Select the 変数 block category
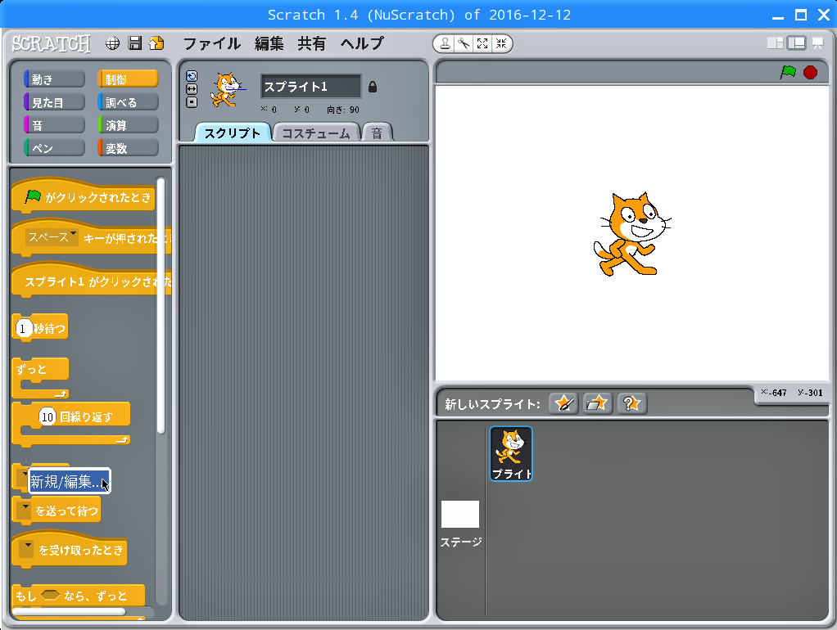Image resolution: width=837 pixels, height=630 pixels. click(x=128, y=148)
